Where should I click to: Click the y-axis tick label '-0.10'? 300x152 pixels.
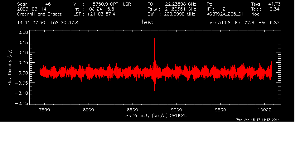(x=22, y=93)
